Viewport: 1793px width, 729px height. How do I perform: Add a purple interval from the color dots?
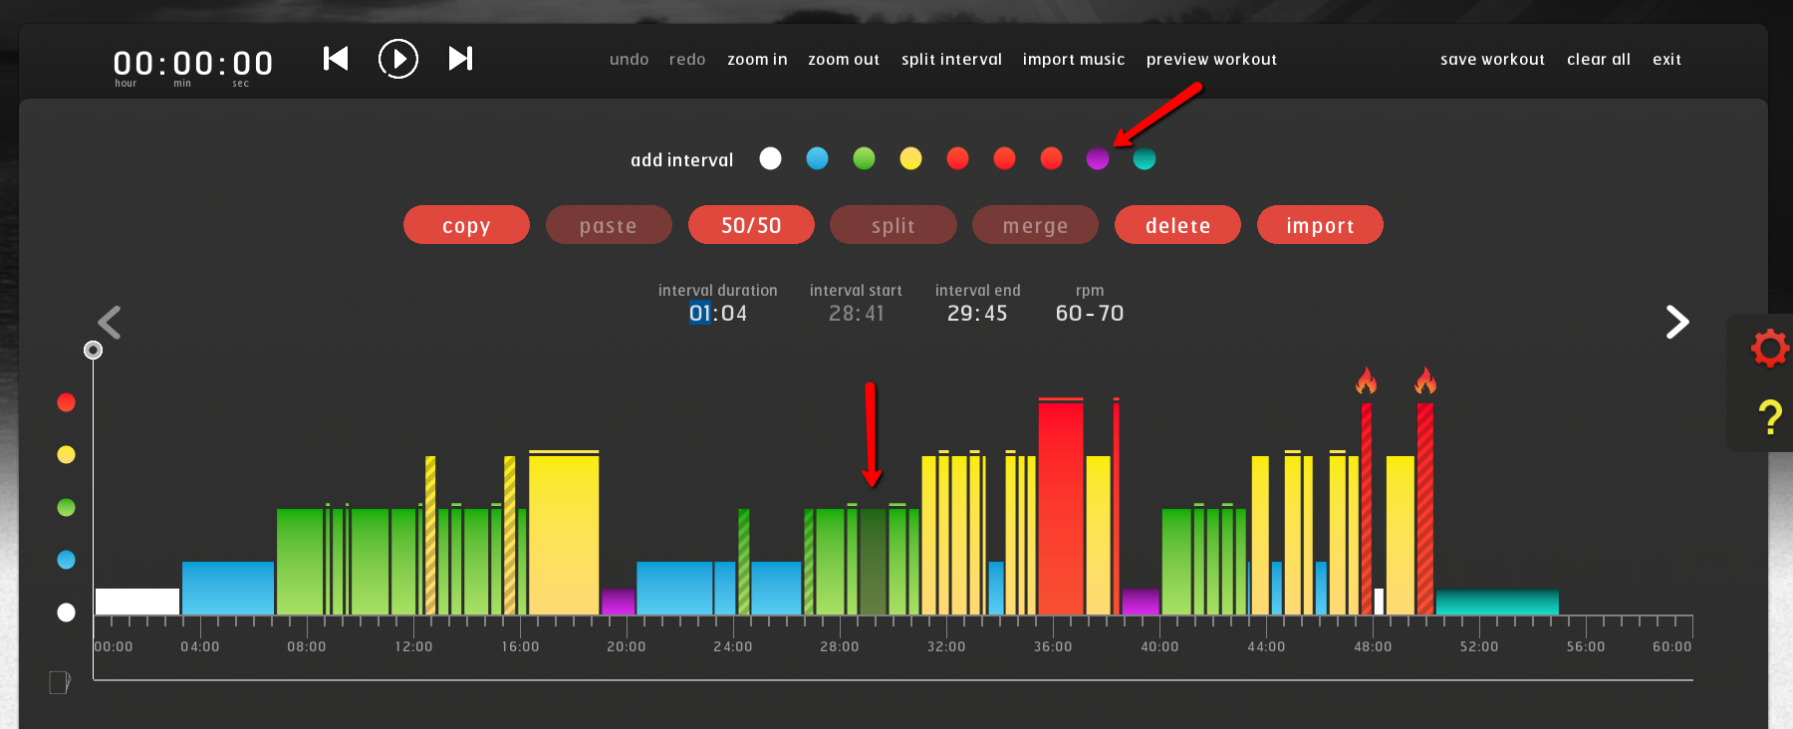(x=1097, y=159)
